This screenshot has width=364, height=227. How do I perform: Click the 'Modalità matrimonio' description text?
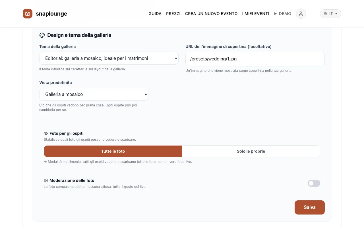point(118,162)
